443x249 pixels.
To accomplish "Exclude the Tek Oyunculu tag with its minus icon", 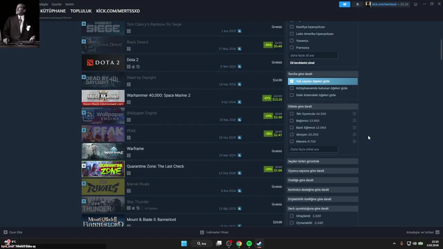I will click(354, 114).
